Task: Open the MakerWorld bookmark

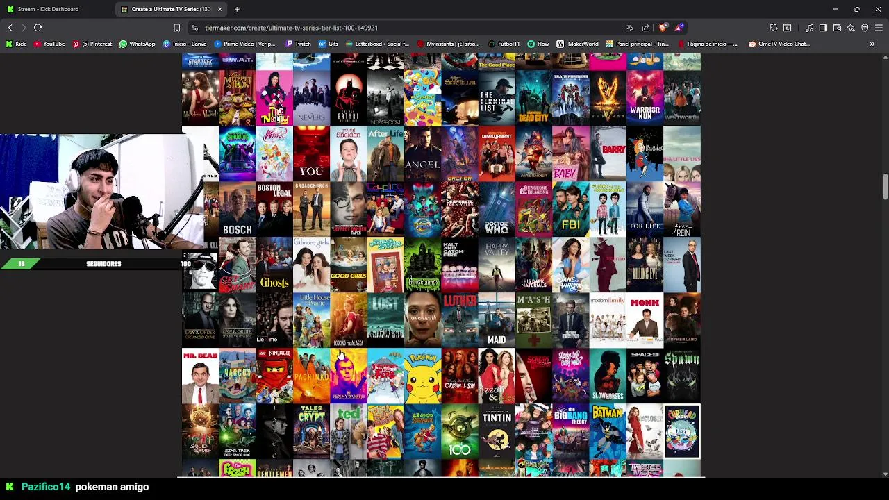Action: point(578,44)
